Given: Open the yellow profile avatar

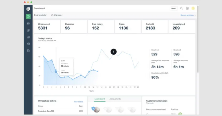Looking at the screenshot, I should 193,9.
